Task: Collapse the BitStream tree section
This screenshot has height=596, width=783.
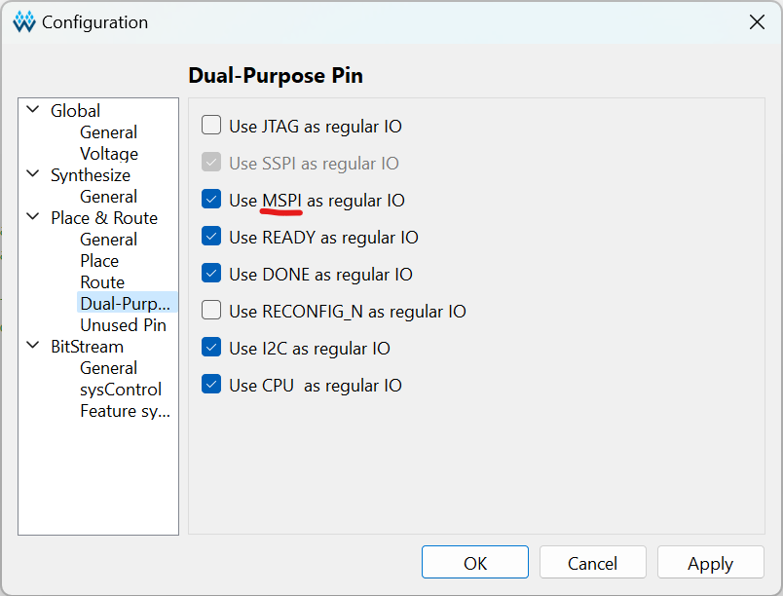Action: 33,347
